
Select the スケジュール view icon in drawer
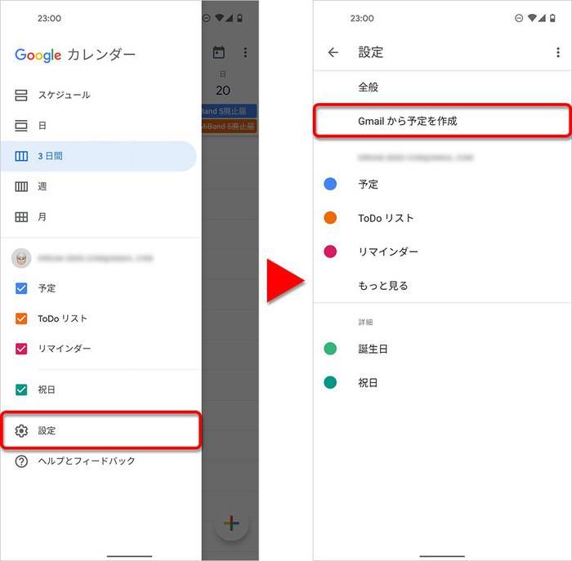(21, 96)
